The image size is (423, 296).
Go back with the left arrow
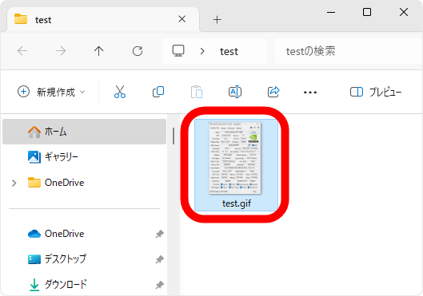(x=22, y=51)
